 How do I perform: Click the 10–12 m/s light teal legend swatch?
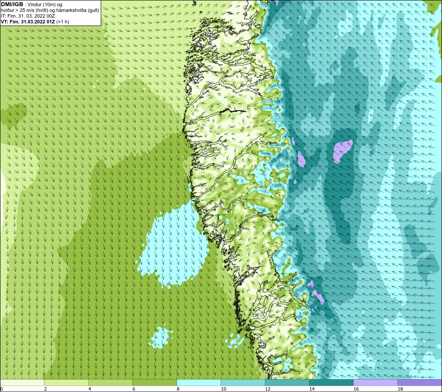point(243,382)
